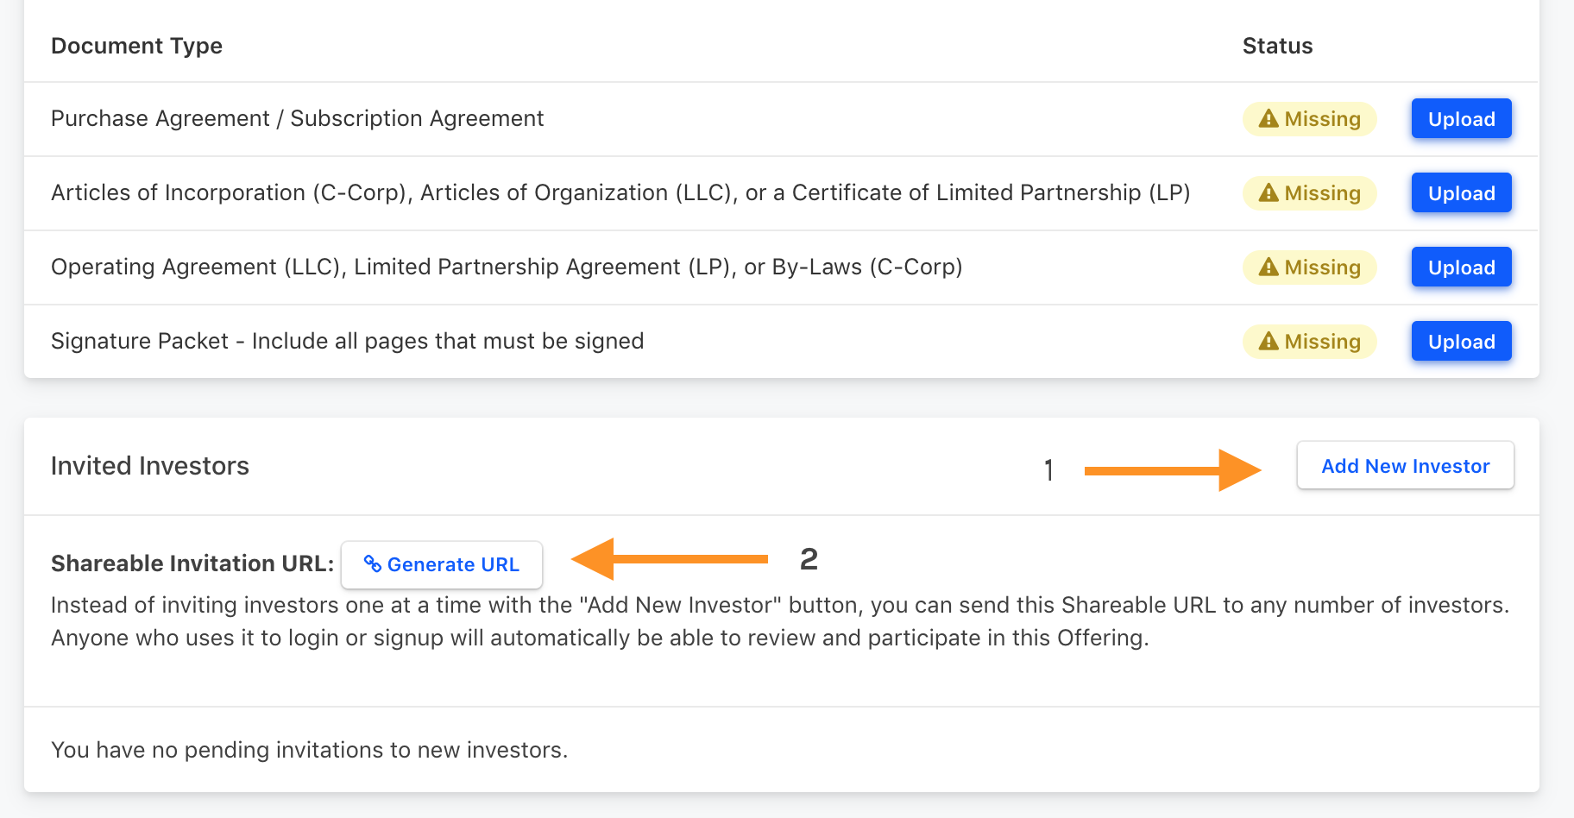Click the orange arrow pointing to Add New Investor
Viewport: 1574px width, 818px height.
click(x=1173, y=470)
